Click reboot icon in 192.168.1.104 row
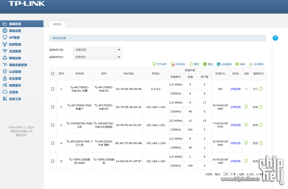288x189 pixels. click(x=261, y=107)
